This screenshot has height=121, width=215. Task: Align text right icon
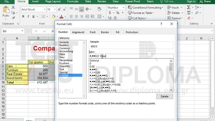(81, 16)
